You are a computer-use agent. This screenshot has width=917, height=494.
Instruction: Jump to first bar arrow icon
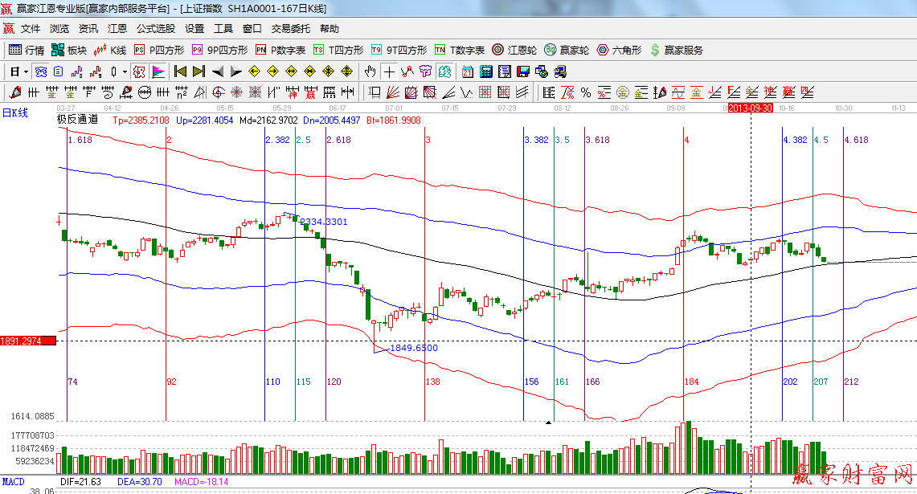(x=180, y=71)
